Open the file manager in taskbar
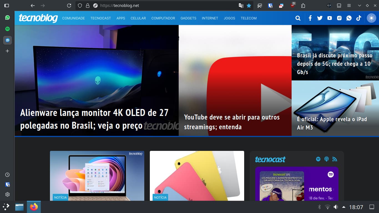 tap(19, 207)
